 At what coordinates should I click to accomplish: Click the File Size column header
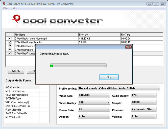99,35
